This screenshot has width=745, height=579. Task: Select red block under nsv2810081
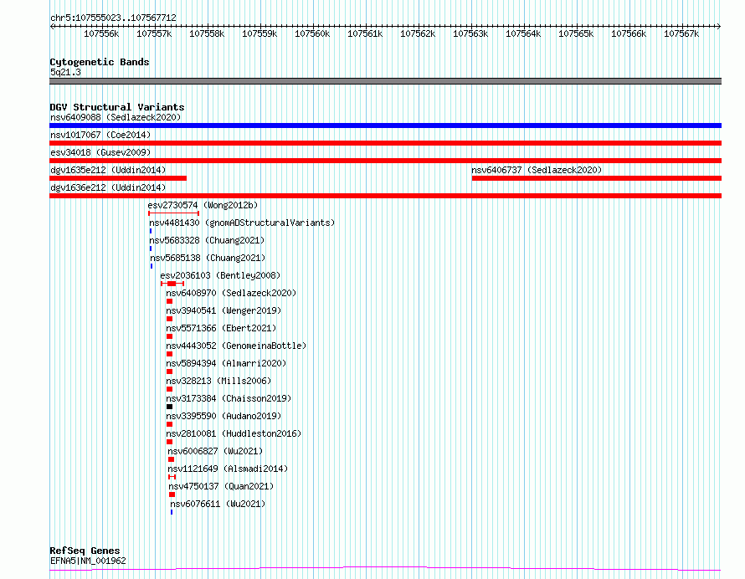170,442
